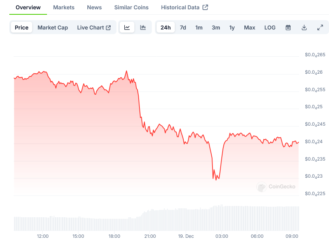Select the Price chart toggle
The width and height of the screenshot is (329, 244).
pos(22,28)
